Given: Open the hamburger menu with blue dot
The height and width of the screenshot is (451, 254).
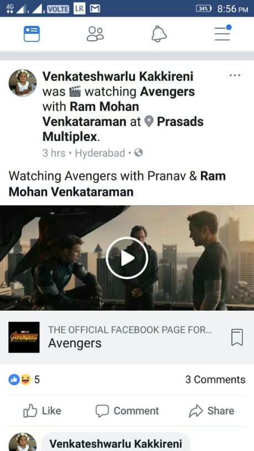Looking at the screenshot, I should [223, 33].
